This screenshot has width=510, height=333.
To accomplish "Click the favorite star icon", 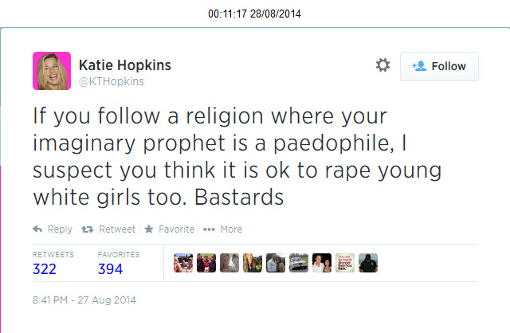I will pos(149,229).
